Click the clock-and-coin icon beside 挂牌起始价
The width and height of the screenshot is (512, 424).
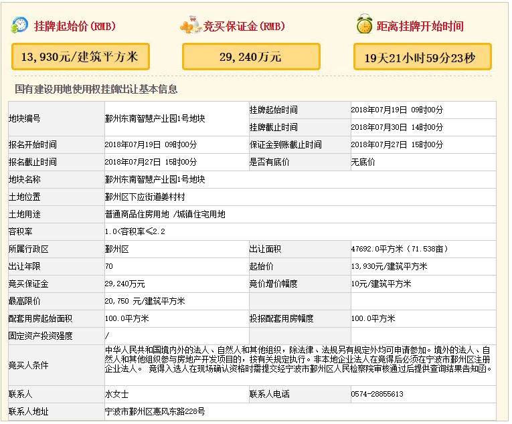(x=19, y=26)
